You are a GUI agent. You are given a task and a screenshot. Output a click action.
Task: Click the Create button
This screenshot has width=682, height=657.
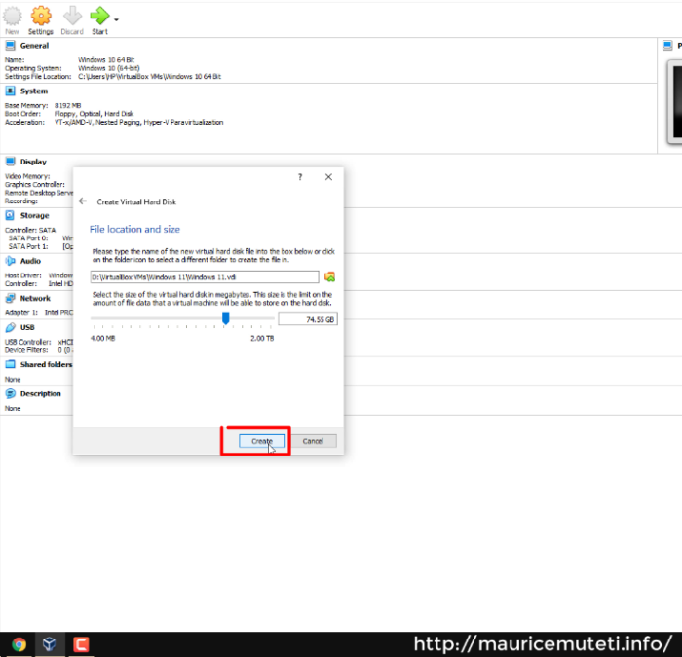point(262,441)
